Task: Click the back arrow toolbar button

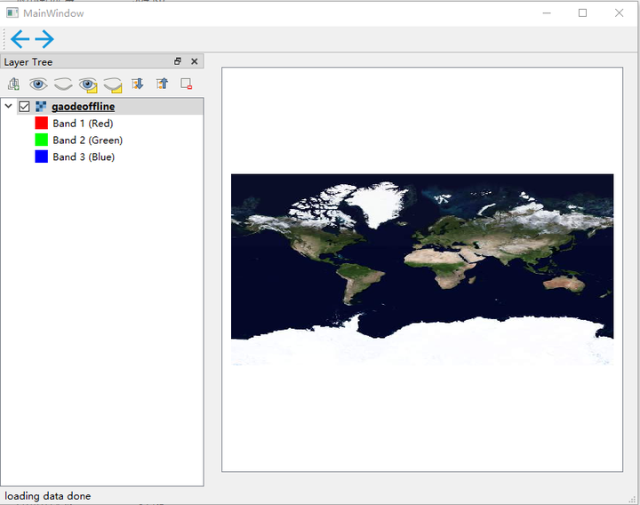Action: tap(20, 39)
